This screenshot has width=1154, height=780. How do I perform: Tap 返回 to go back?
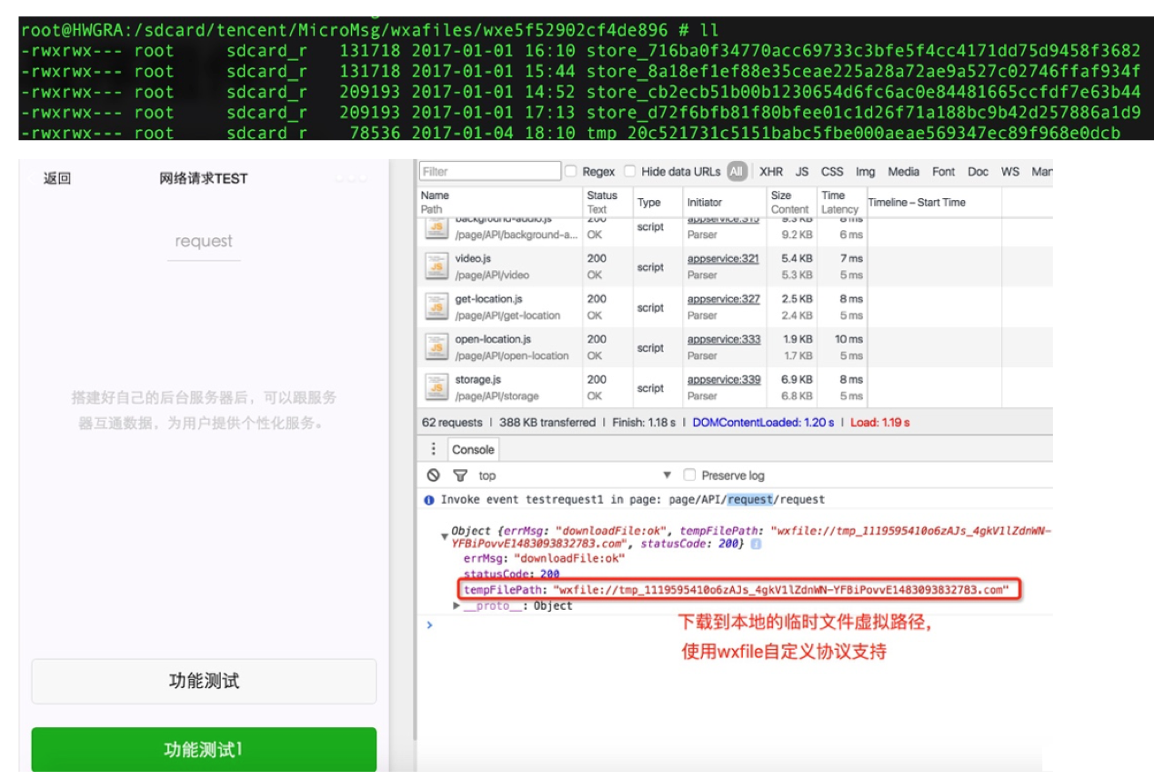[x=56, y=178]
